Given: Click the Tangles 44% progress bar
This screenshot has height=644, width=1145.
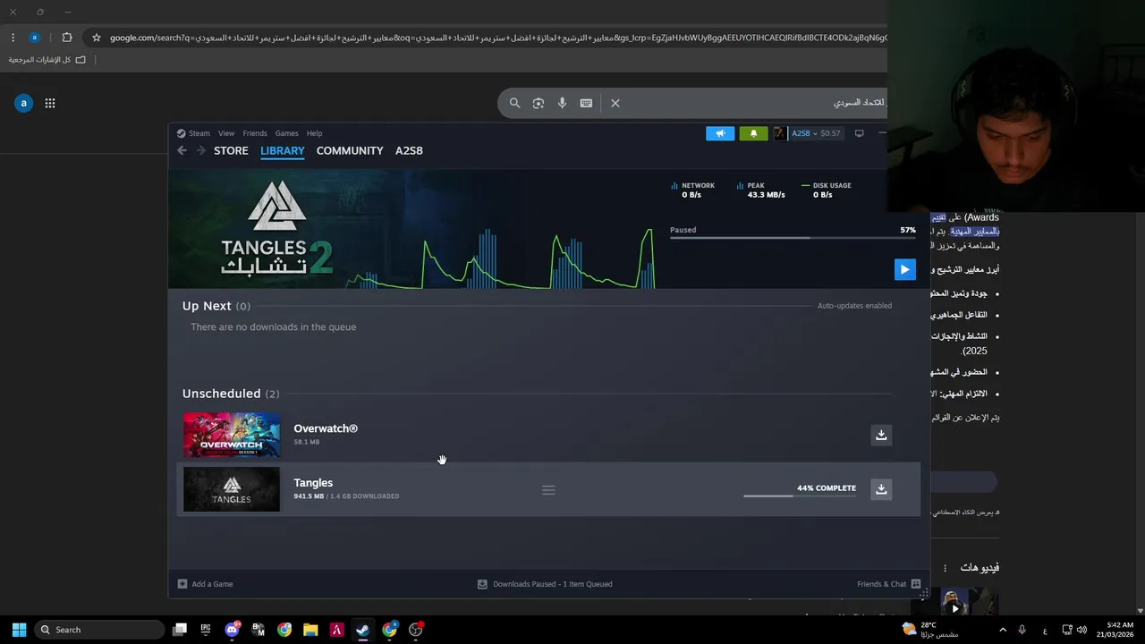Looking at the screenshot, I should point(800,496).
